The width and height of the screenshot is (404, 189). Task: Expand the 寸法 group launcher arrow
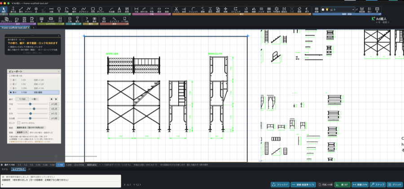click(x=169, y=14)
